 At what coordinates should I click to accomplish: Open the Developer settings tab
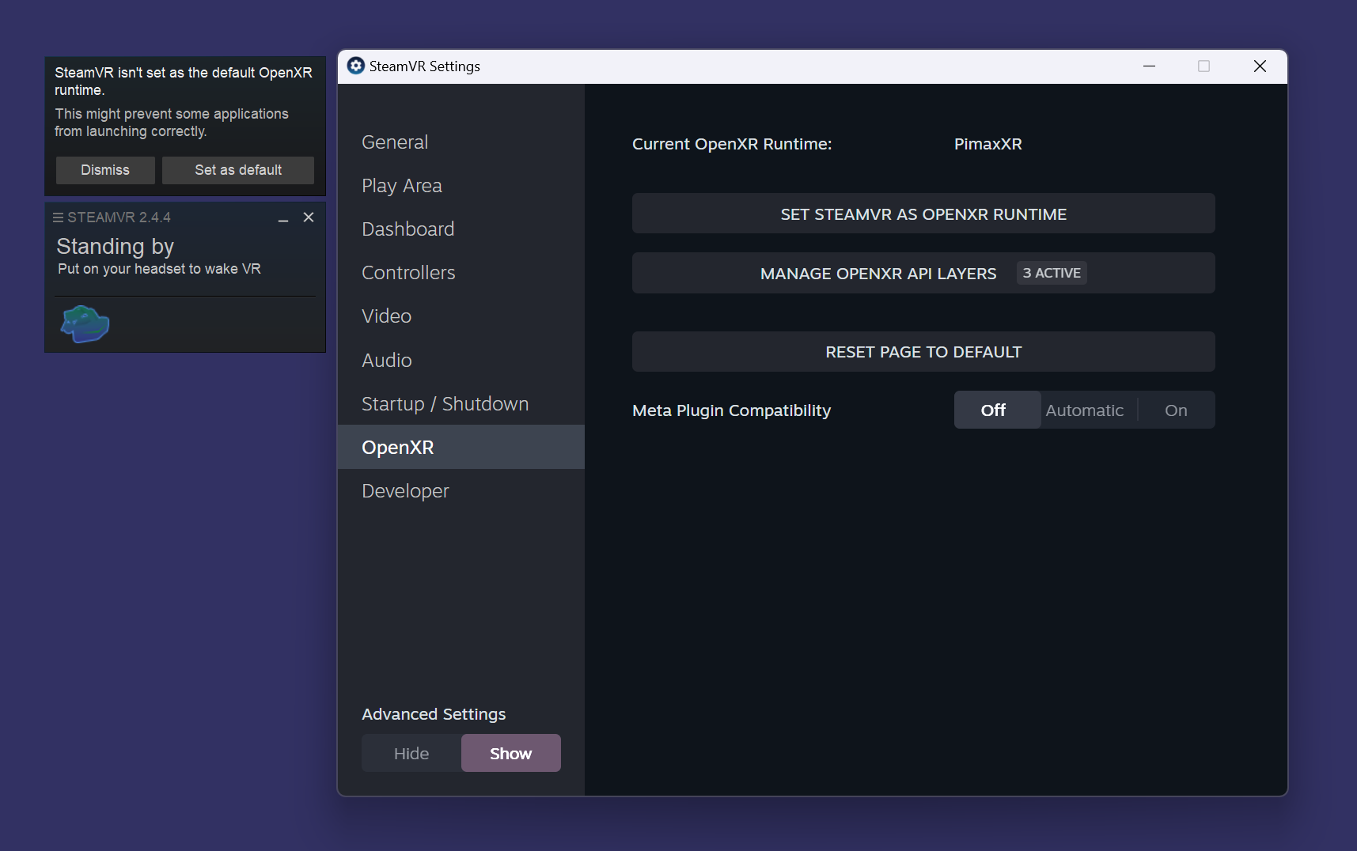click(x=461, y=491)
